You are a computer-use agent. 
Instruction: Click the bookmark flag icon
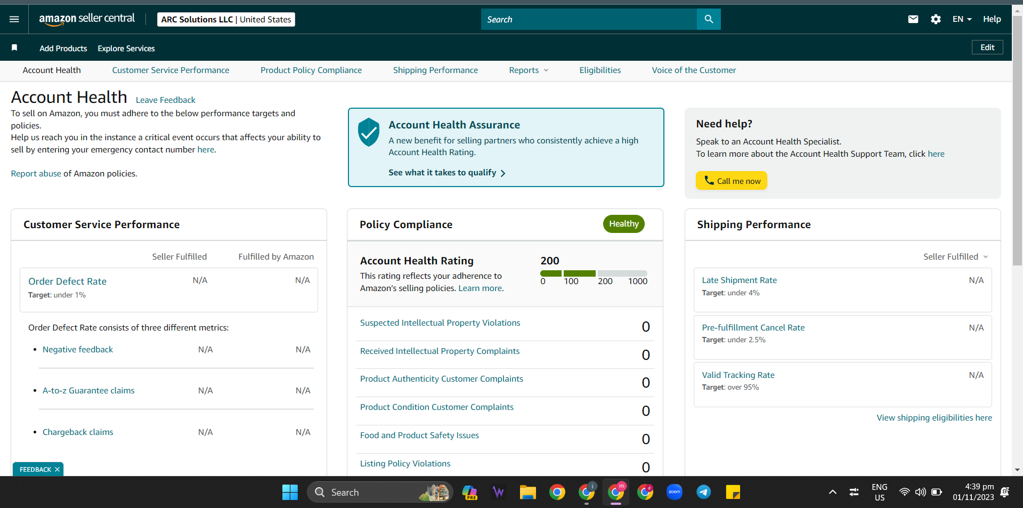14,48
